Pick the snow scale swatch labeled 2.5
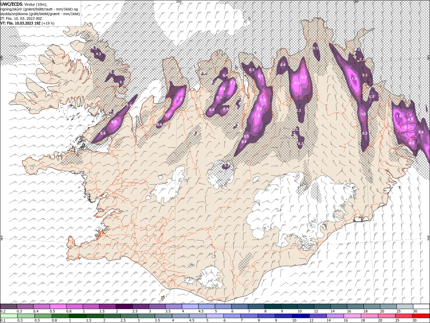 point(140,307)
